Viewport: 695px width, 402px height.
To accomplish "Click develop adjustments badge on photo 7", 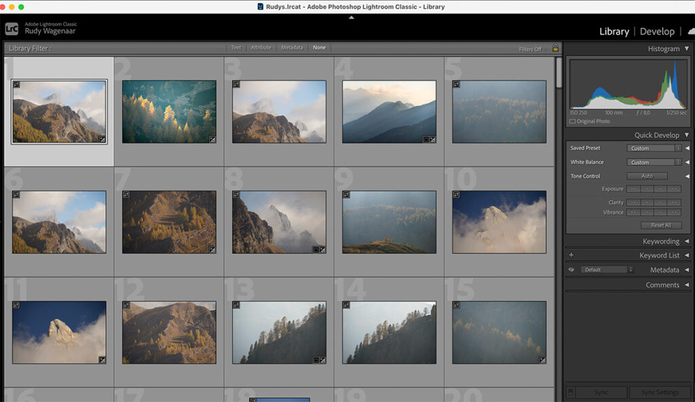I will pos(212,249).
